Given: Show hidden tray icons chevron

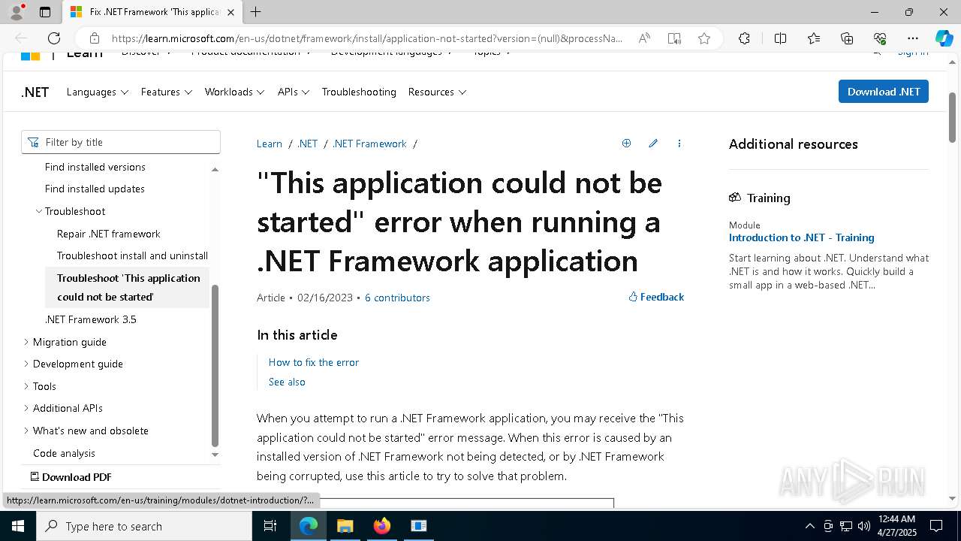Looking at the screenshot, I should [x=809, y=526].
